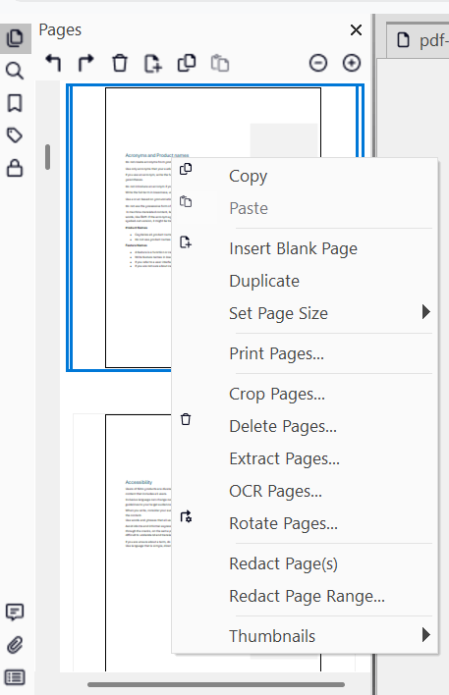Open the Pages panel sidebar icon
Viewport: 449px width, 695px height.
pyautogui.click(x=15, y=38)
